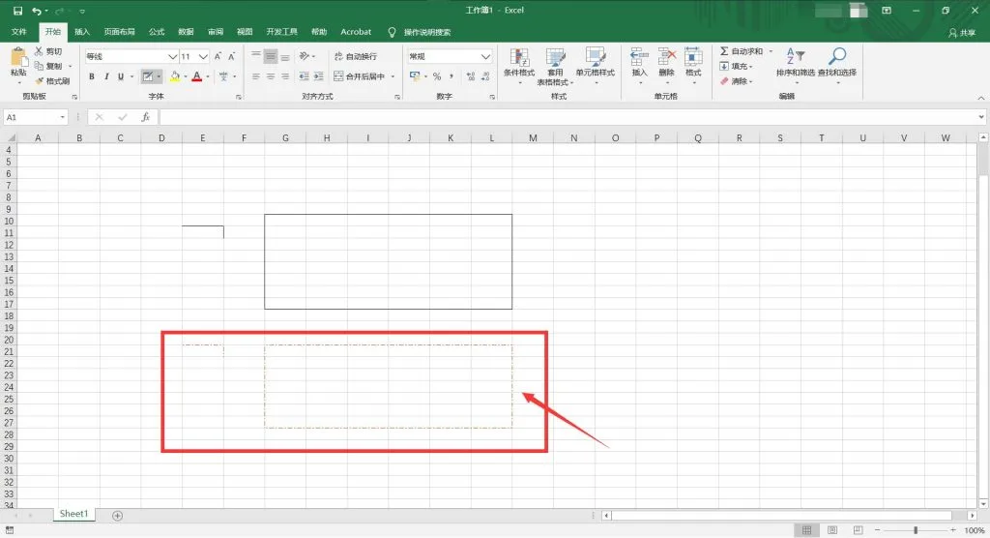Screen dimensions: 990x538
Task: Toggle Wrap Text option
Action: click(356, 56)
